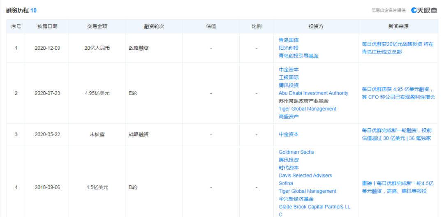Click the 披露日期 column header
Image resolution: width=444 pixels, height=217 pixels.
47,26
